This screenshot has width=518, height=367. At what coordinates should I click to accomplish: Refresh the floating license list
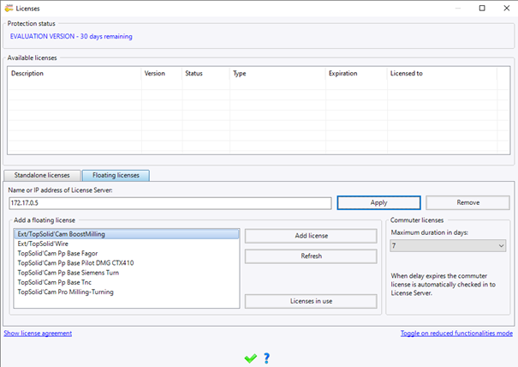(x=311, y=256)
